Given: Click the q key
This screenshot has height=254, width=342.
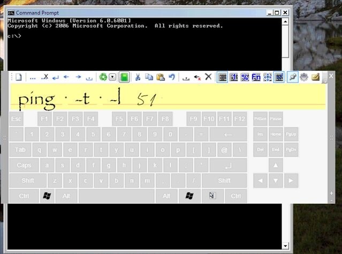Looking at the screenshot, I should 39,150.
